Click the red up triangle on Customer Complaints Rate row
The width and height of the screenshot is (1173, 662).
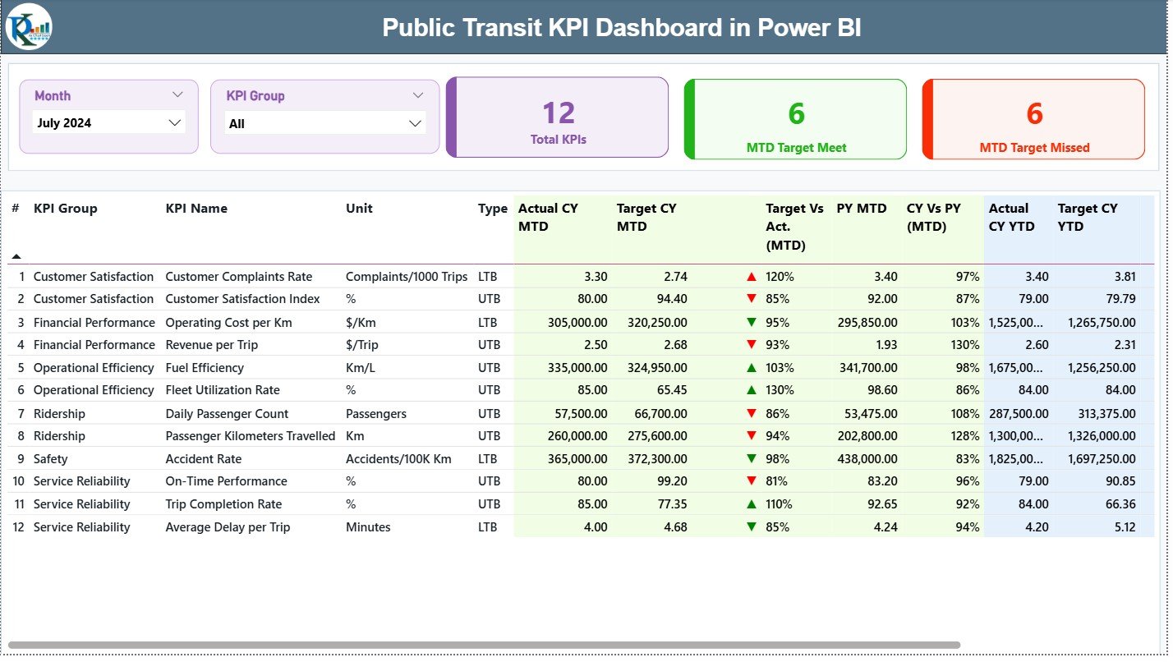[751, 276]
